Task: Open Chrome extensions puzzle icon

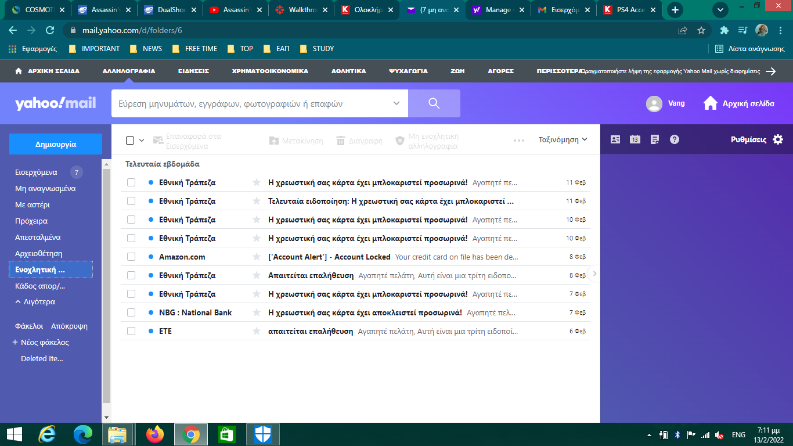Action: [x=724, y=30]
